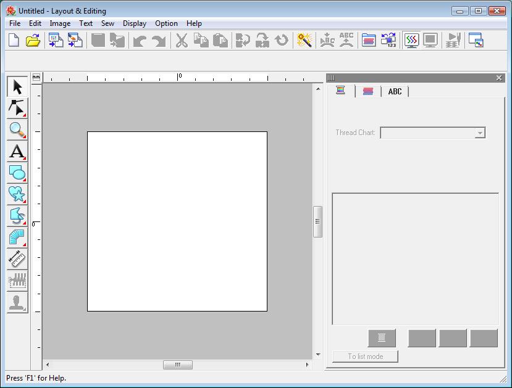Open the Help menu

[x=194, y=23]
